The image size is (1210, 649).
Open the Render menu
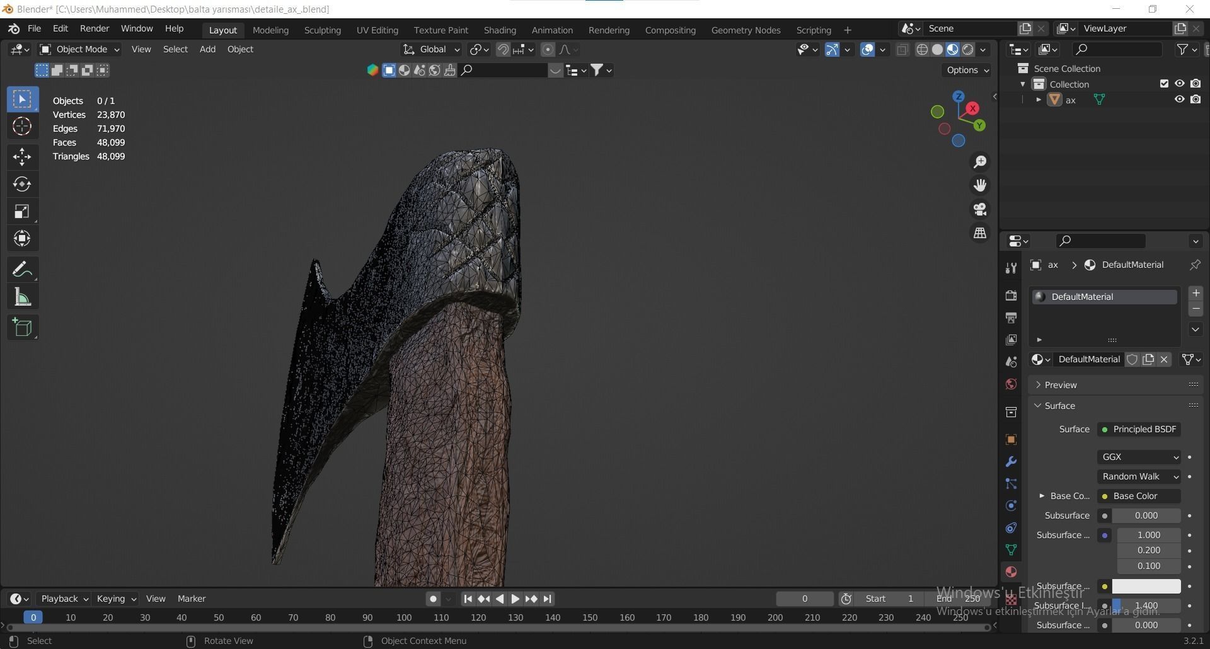coord(94,29)
